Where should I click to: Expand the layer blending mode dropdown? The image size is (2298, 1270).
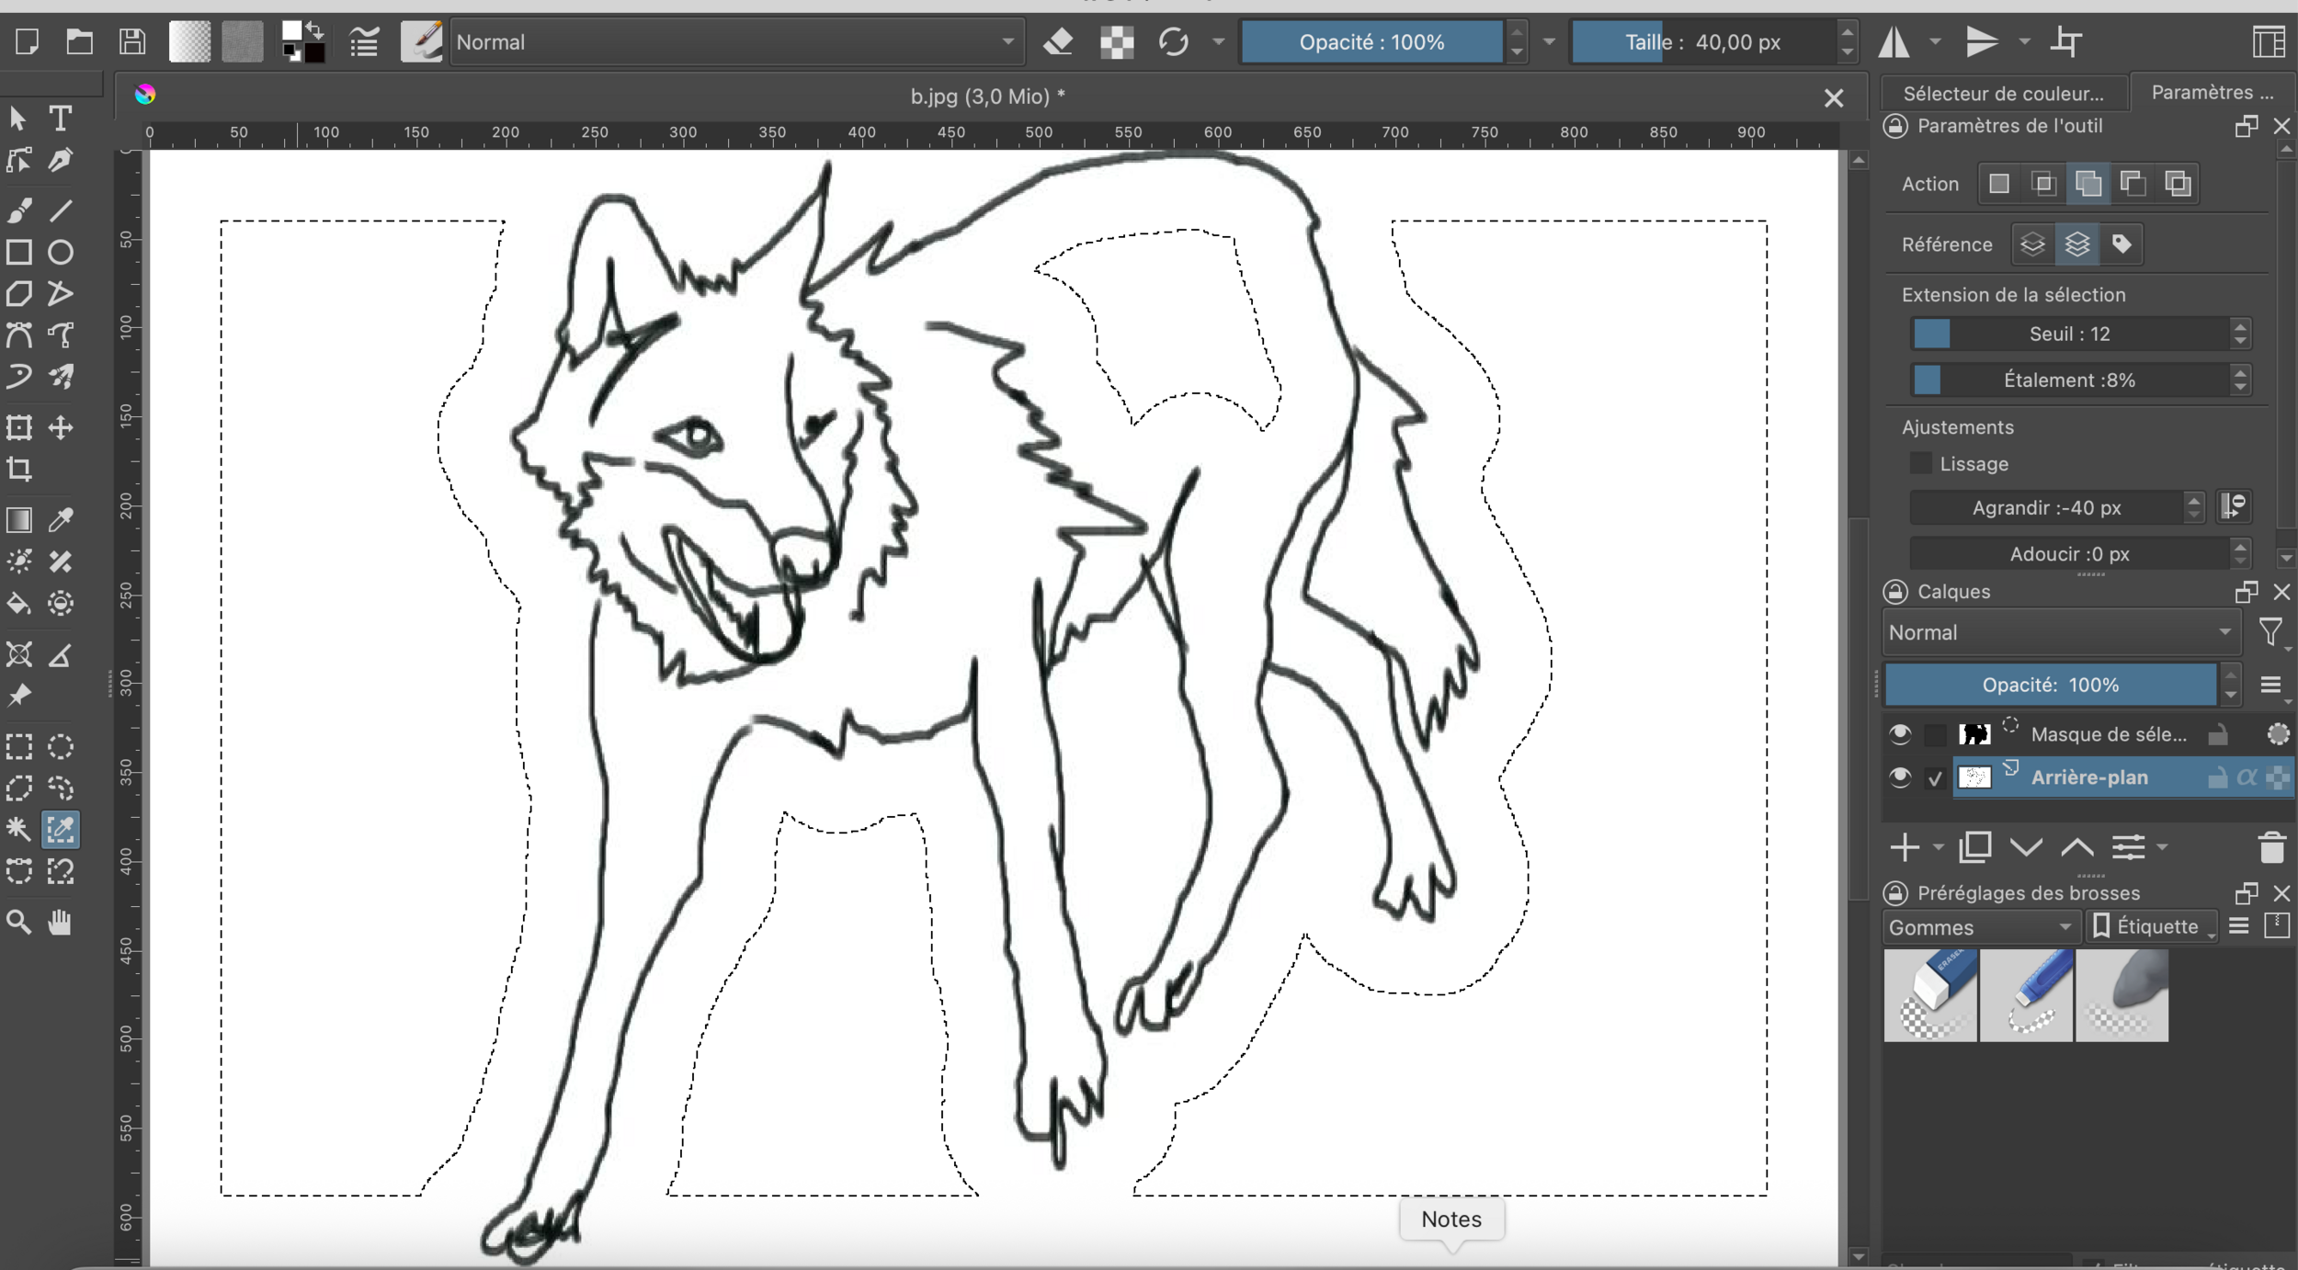[x=2059, y=632]
